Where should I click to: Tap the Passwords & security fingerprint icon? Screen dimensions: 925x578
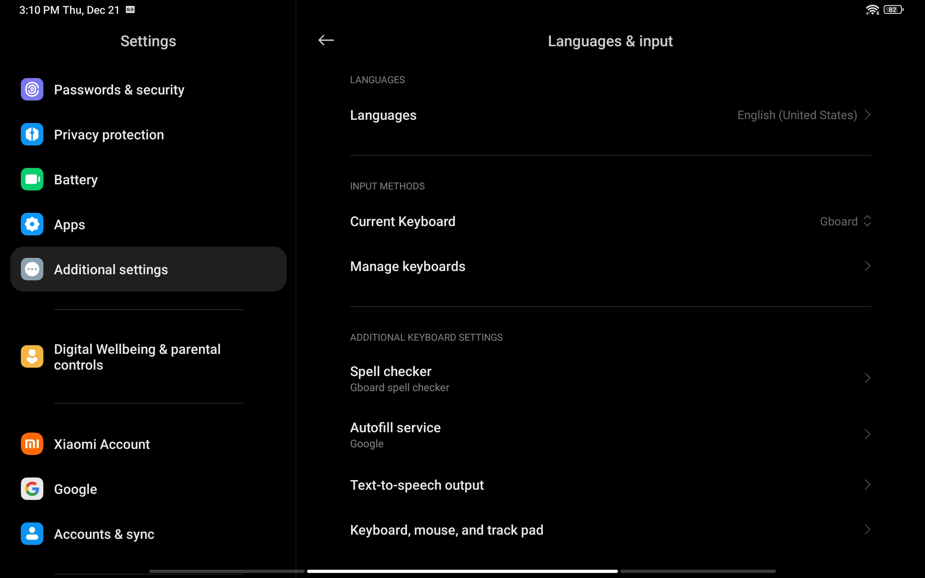click(32, 90)
